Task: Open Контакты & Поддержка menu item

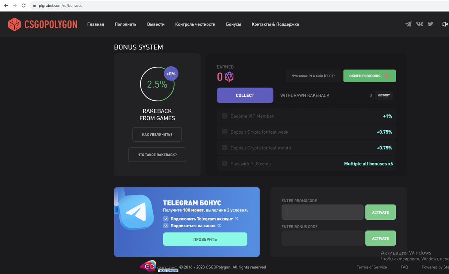Action: coord(275,24)
